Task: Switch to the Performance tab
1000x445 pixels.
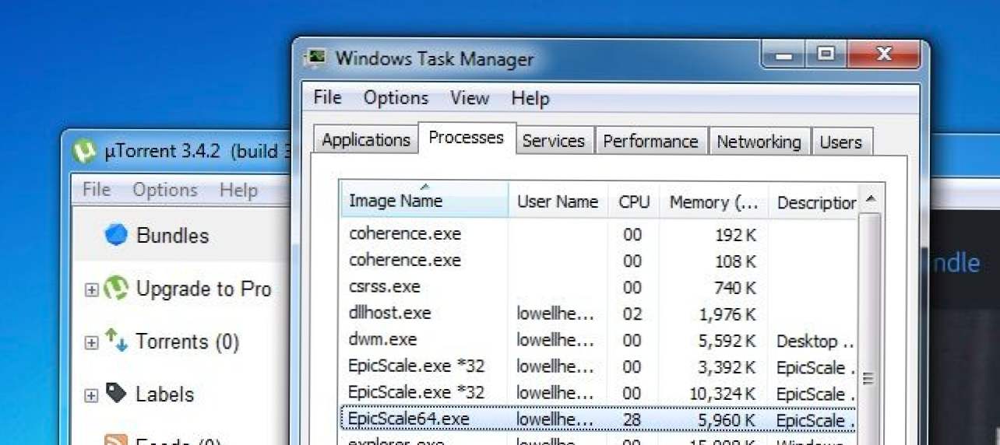Action: coord(650,142)
